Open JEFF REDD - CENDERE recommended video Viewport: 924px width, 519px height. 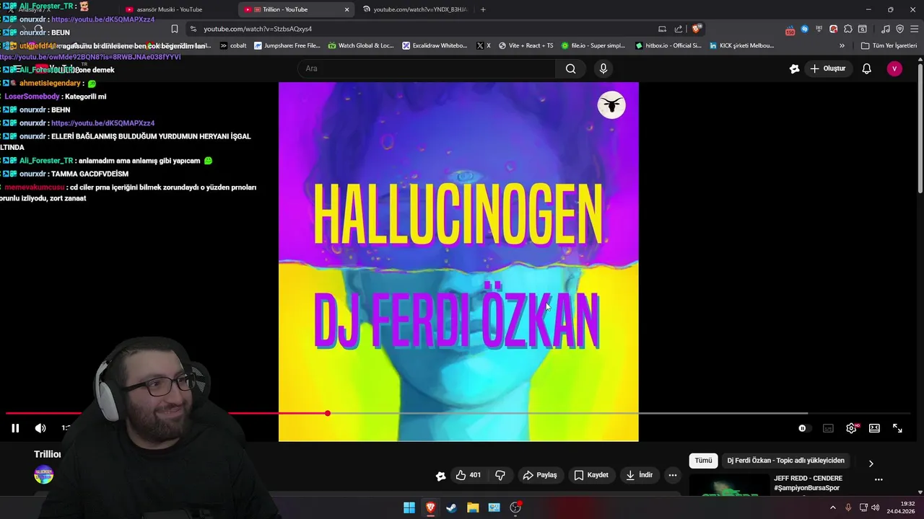[x=808, y=483]
